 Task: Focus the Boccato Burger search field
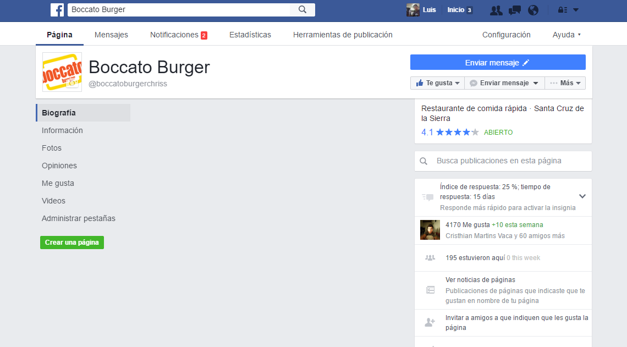click(x=179, y=9)
